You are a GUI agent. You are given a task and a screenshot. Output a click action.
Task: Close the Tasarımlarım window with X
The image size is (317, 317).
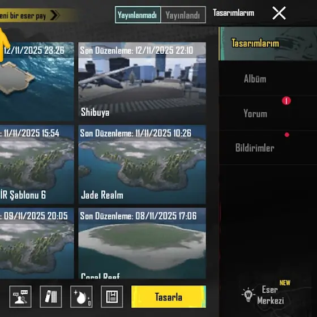(279, 13)
